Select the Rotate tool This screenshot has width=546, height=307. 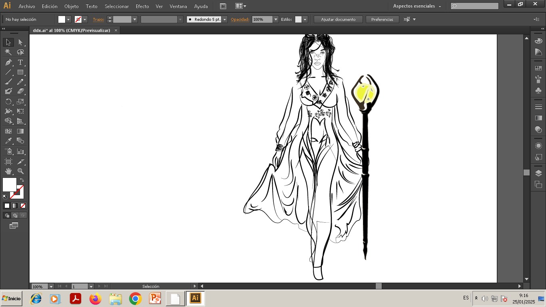[x=8, y=102]
